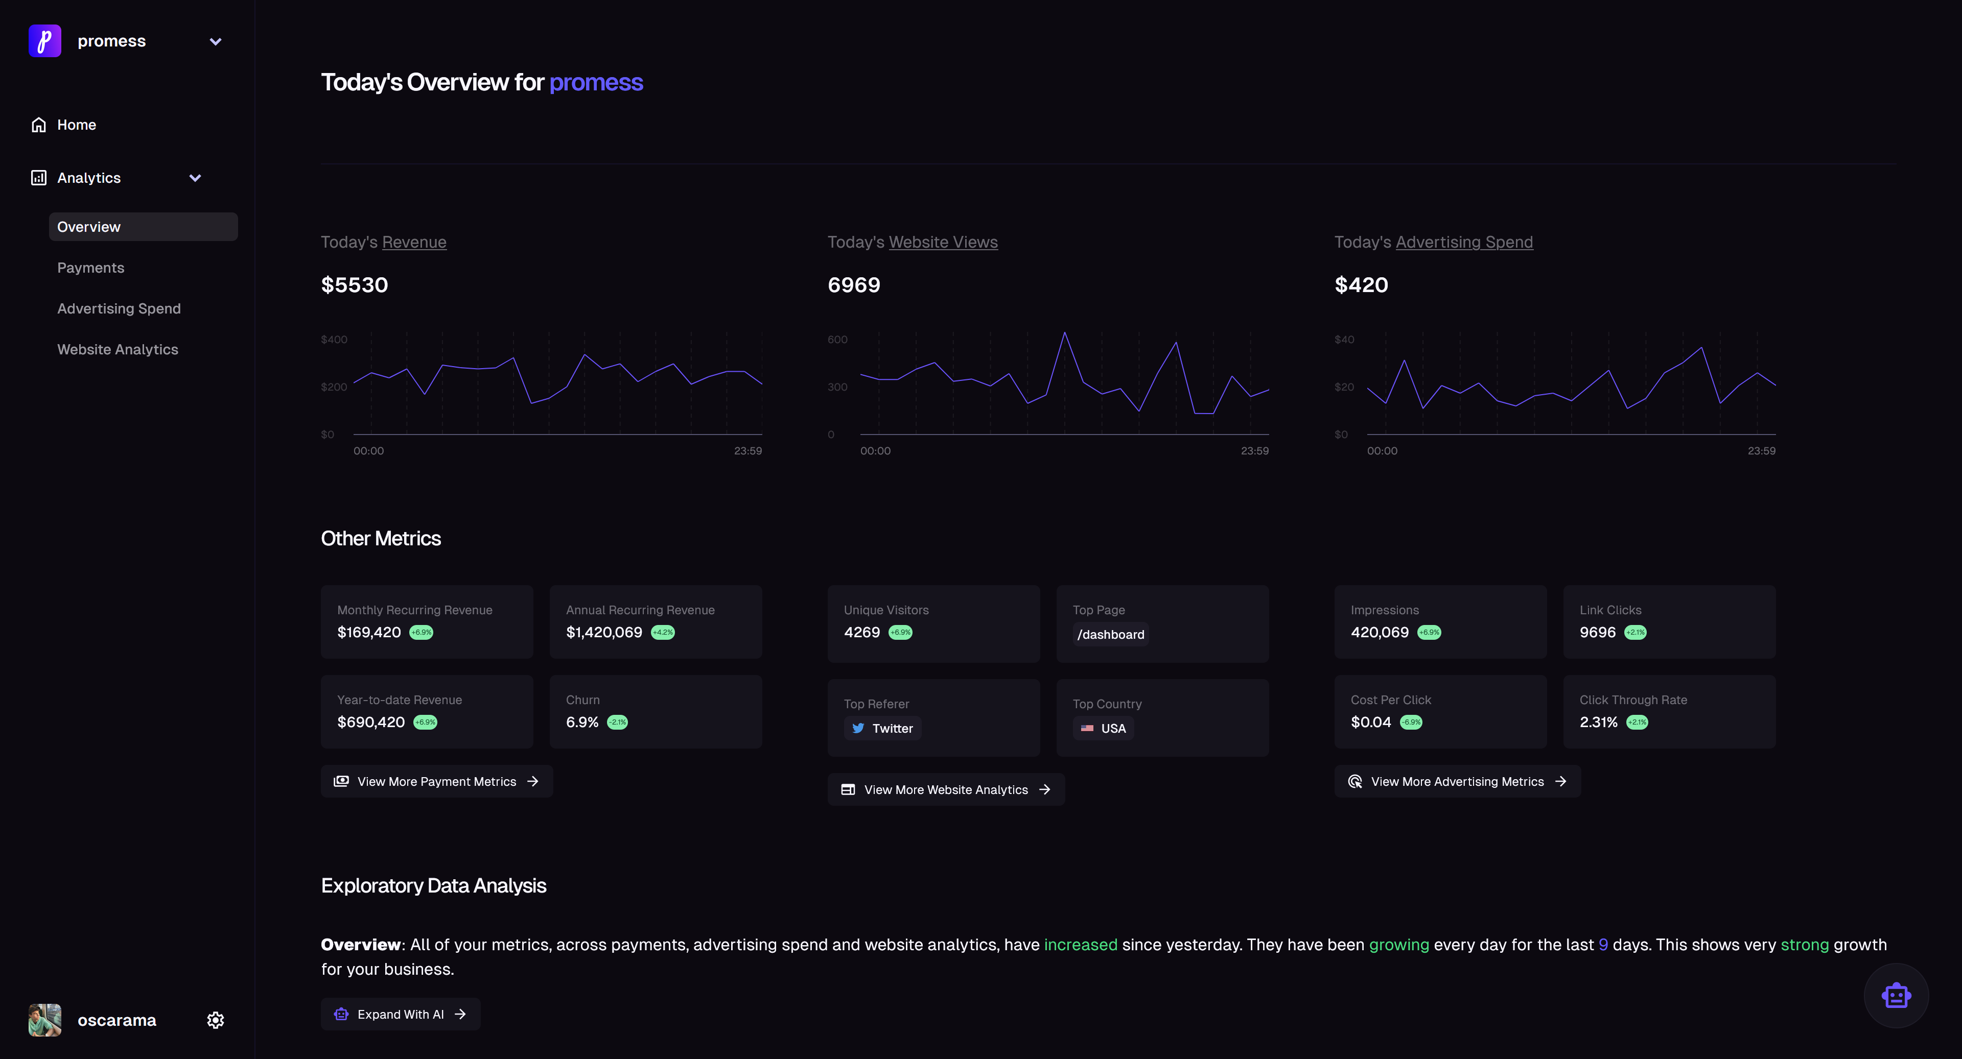Select the Overview menu item
Screen dimensions: 1962x1059
(x=143, y=227)
